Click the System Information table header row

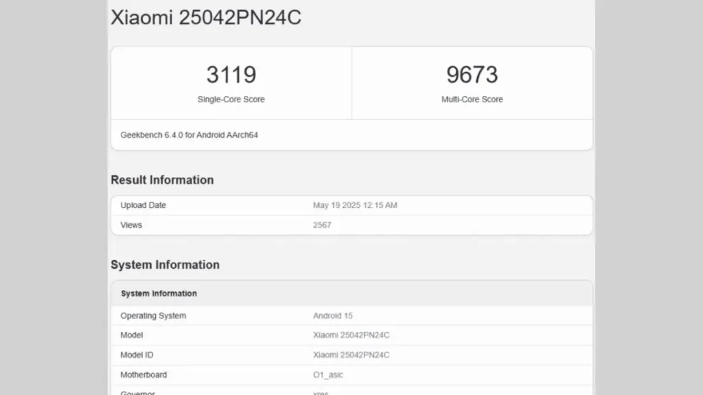[352, 294]
